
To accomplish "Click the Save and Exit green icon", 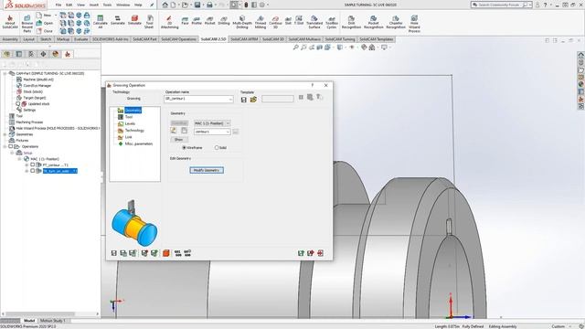I will pyautogui.click(x=301, y=253).
